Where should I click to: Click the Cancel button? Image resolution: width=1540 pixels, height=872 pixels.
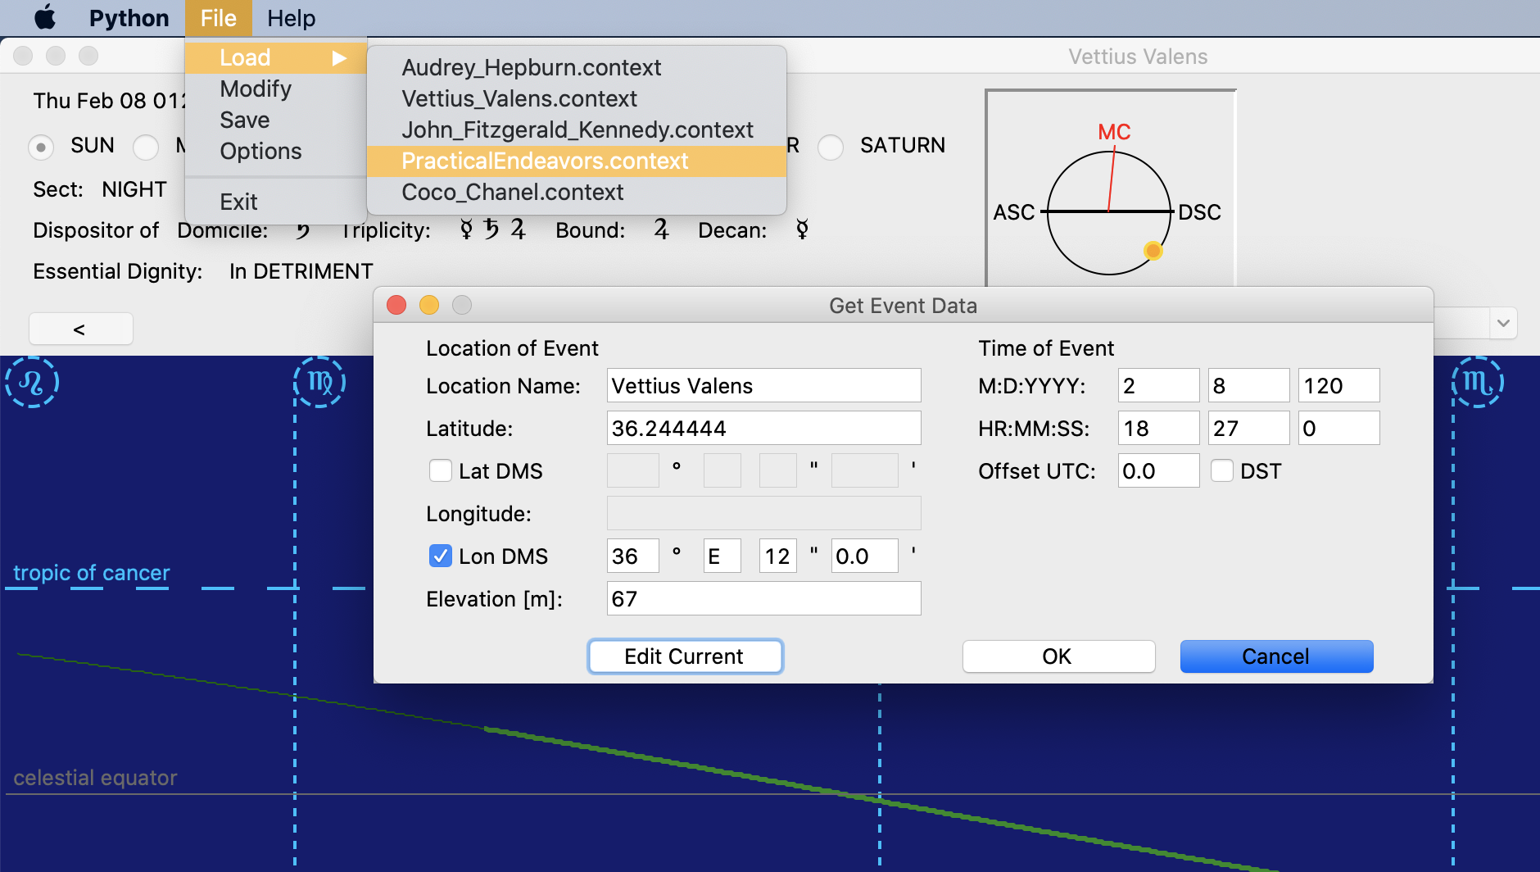[1275, 656]
